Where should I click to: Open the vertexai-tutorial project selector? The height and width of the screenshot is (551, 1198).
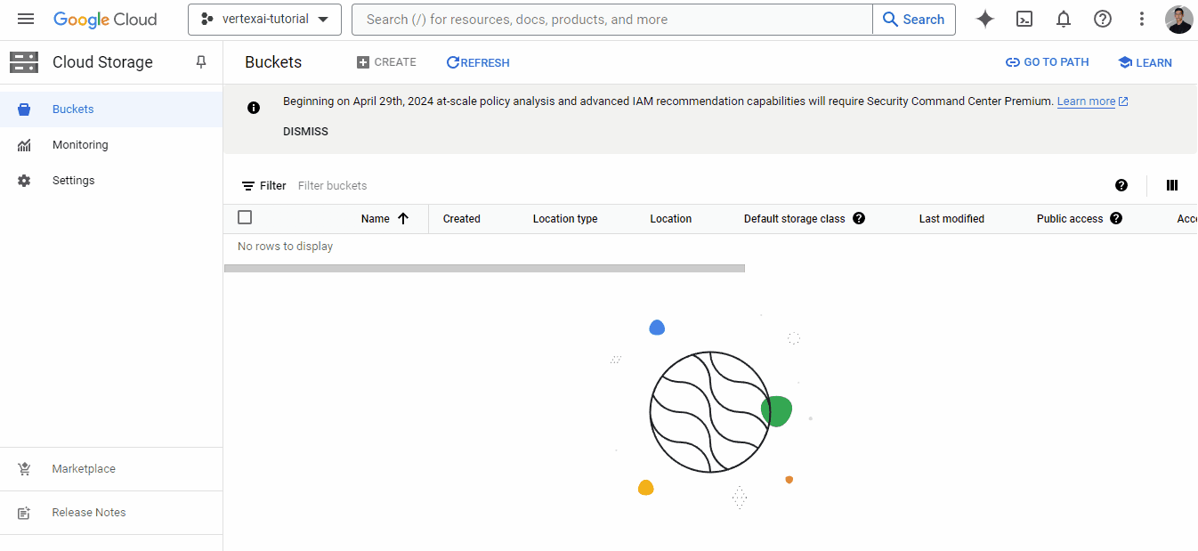pos(264,19)
